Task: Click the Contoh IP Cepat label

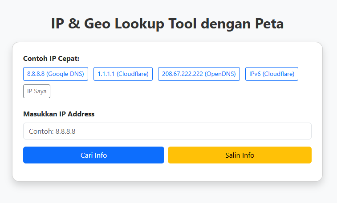Action: click(51, 59)
